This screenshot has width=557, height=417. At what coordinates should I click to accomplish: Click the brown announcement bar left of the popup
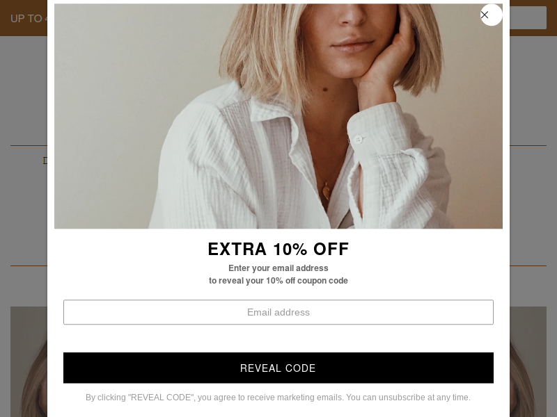pyautogui.click(x=24, y=18)
